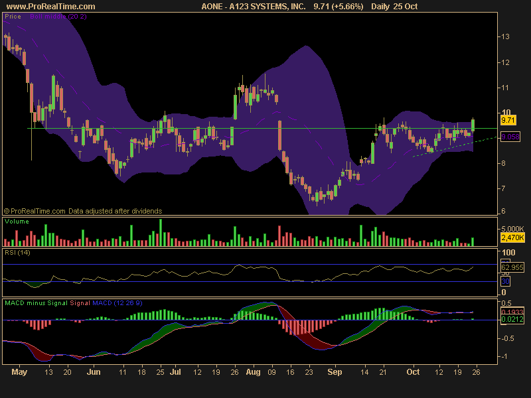Select the horizontal green support line
This screenshot has width=531, height=398.
(262, 128)
